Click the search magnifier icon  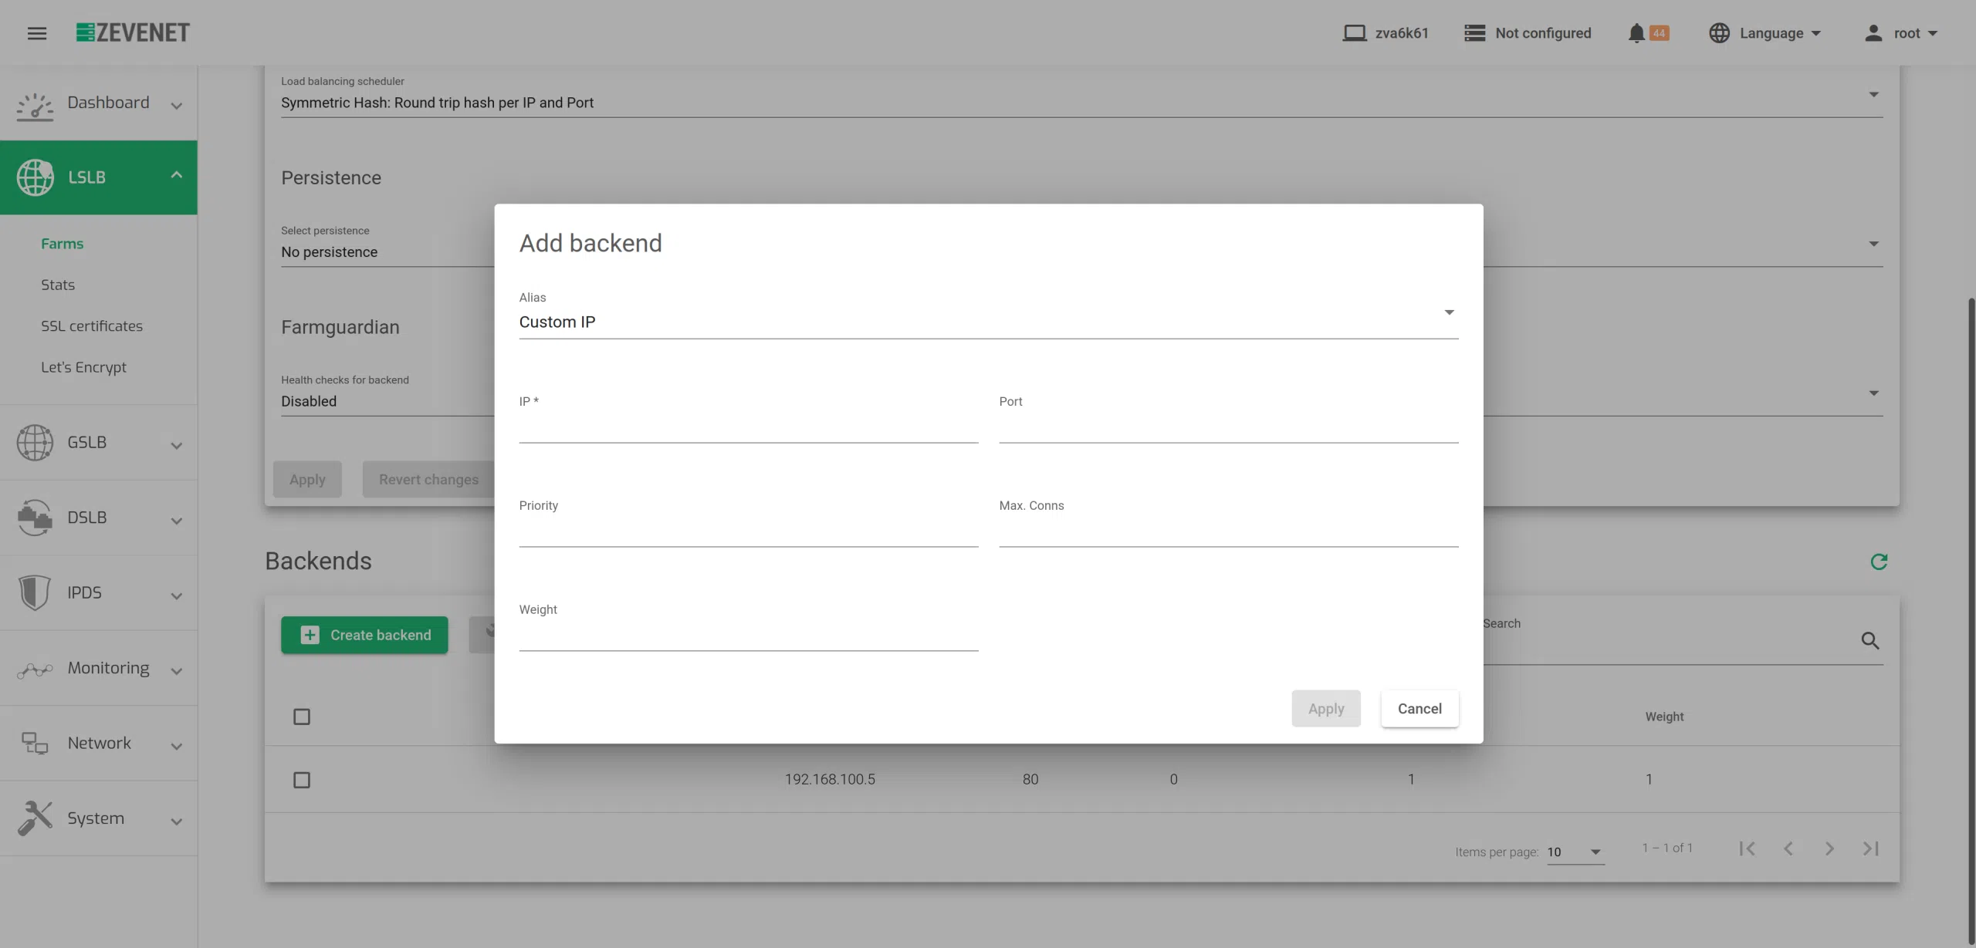pyautogui.click(x=1869, y=640)
